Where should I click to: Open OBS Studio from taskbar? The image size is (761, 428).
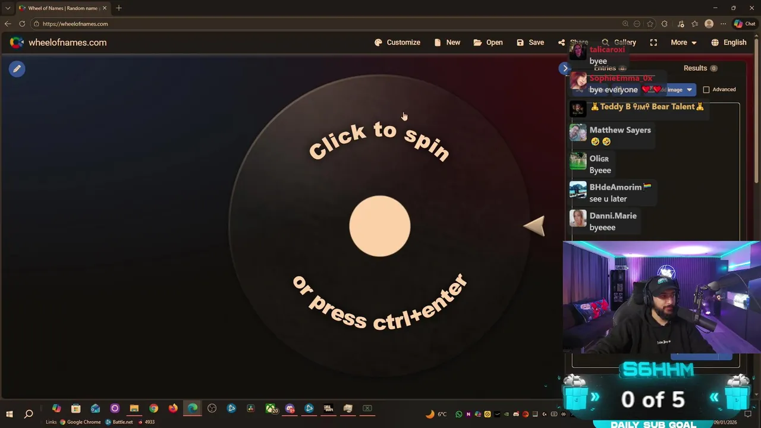[212, 408]
